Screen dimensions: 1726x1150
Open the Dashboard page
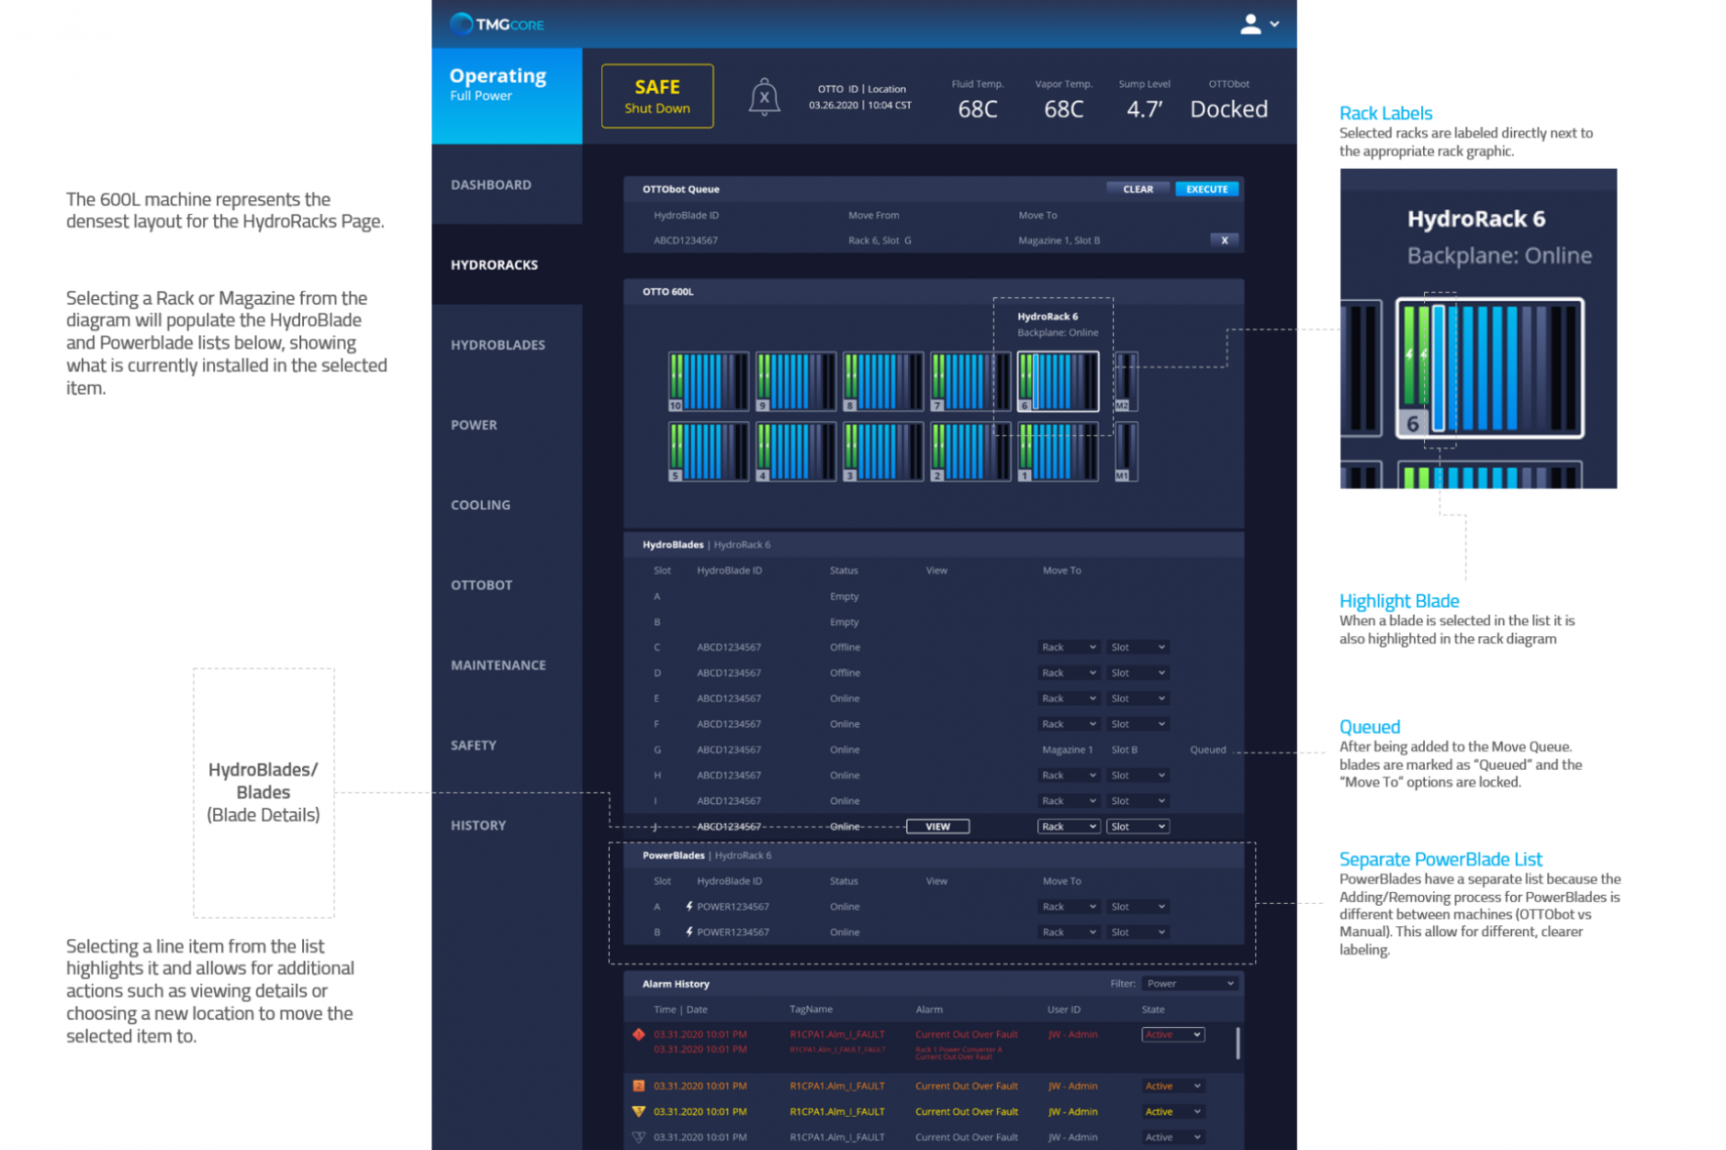[x=507, y=184]
